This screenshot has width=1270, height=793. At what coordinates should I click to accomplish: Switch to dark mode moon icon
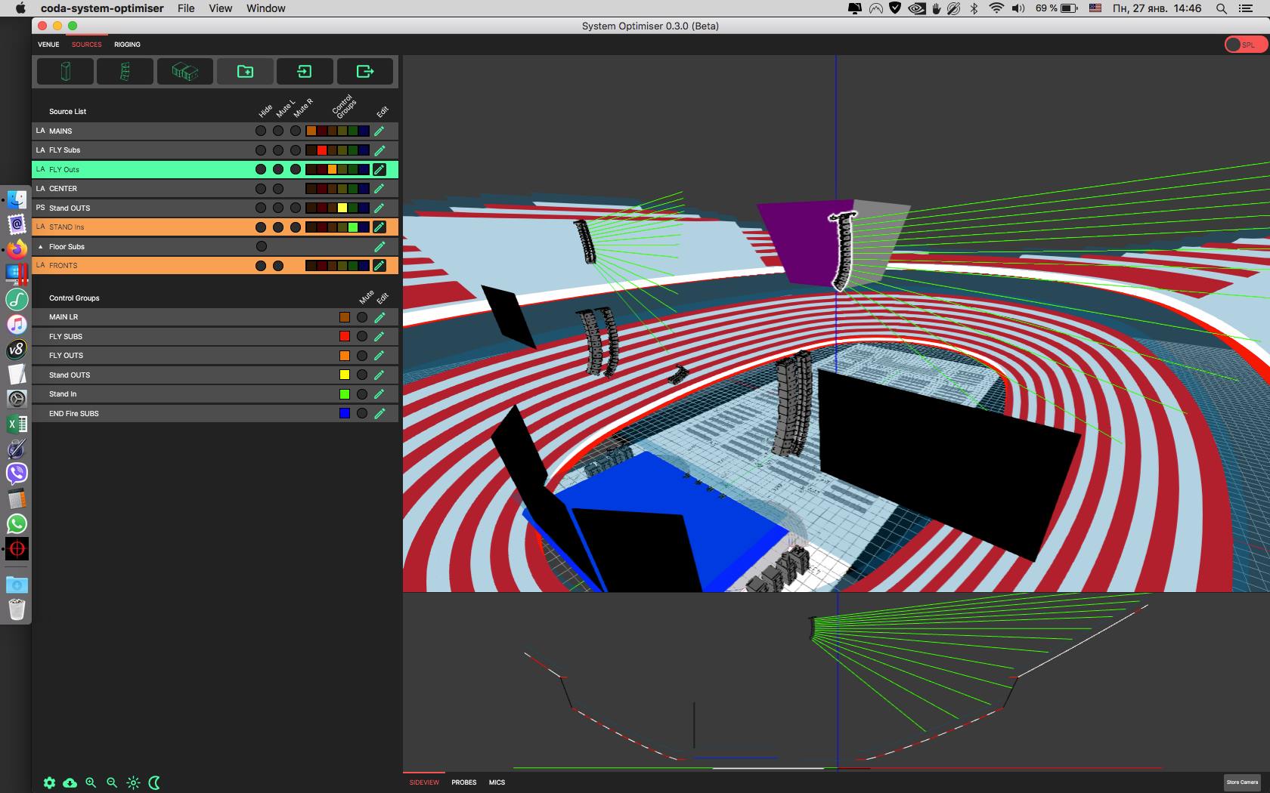pos(155,782)
